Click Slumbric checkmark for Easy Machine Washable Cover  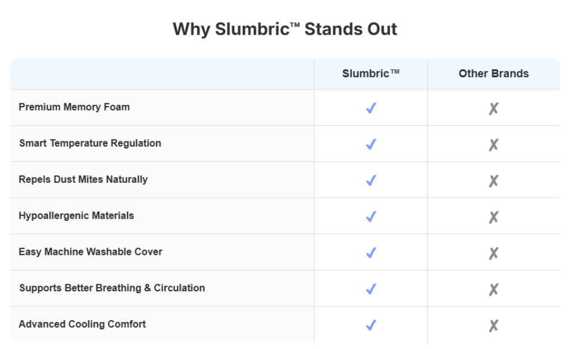(x=371, y=253)
